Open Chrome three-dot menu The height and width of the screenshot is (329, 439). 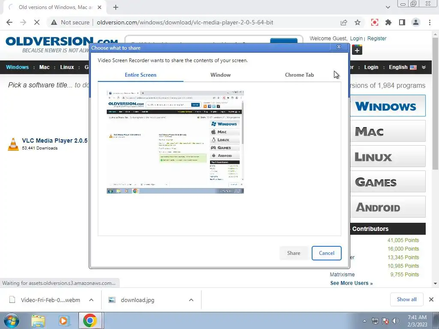tap(430, 22)
